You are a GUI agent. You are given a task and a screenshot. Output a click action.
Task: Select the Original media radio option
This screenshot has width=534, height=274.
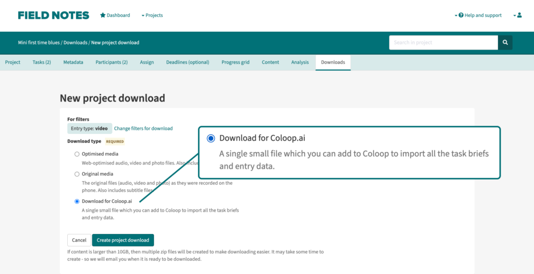click(x=77, y=174)
